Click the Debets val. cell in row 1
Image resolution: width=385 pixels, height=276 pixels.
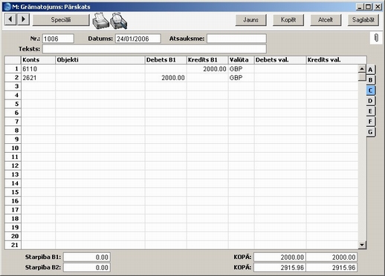click(280, 69)
